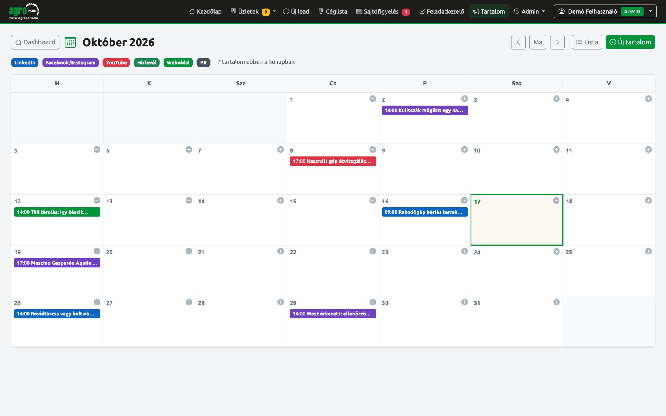Screen dimensions: 666x416
Task: Open Demó Felhasználó user dropdown
Action: click(x=605, y=11)
